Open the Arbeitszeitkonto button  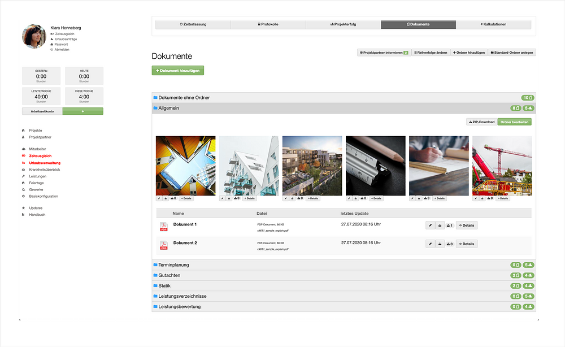(x=42, y=111)
